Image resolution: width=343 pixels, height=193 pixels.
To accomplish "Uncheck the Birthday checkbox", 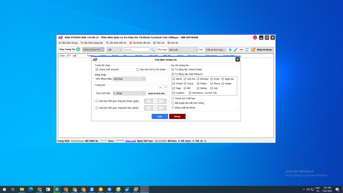I will (x=198, y=79).
